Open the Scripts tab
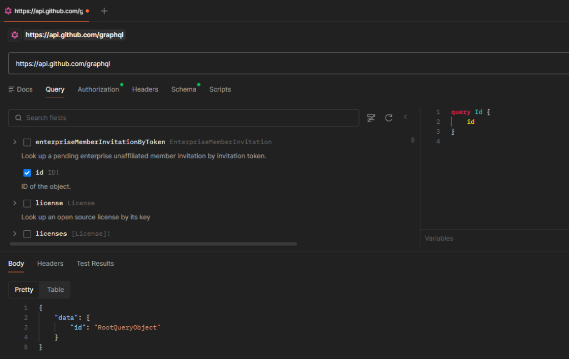This screenshot has height=359, width=569. coord(220,89)
